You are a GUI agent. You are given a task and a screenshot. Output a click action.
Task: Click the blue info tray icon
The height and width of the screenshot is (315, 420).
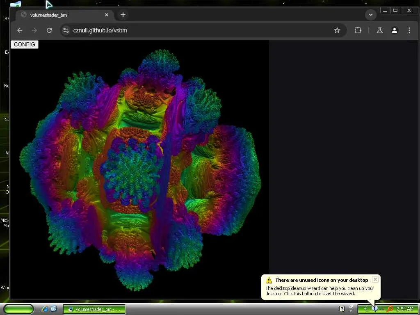tap(375, 309)
